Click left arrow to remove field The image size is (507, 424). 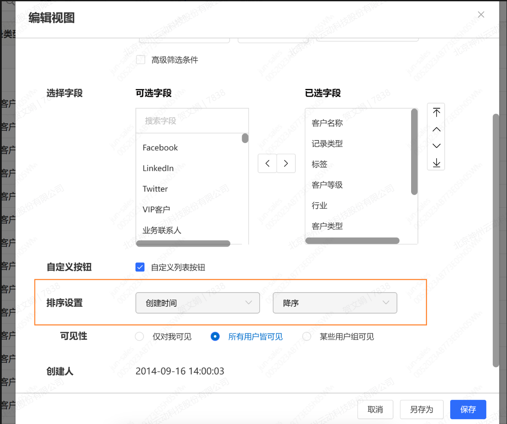tap(267, 163)
